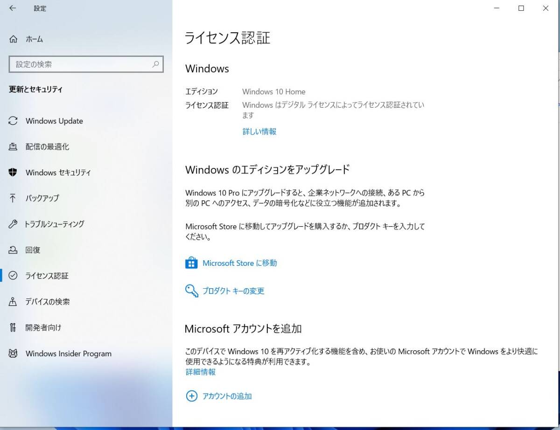Click the Windows Update sync icon

pos(13,121)
